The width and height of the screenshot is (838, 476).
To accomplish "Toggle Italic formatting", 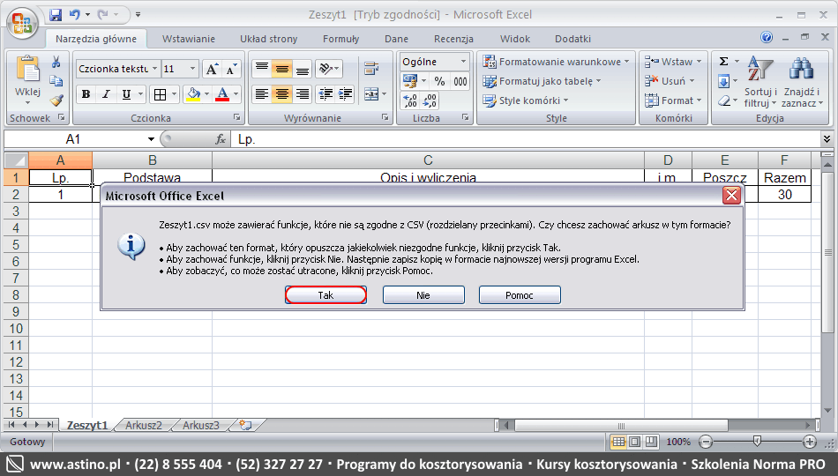I will point(106,94).
